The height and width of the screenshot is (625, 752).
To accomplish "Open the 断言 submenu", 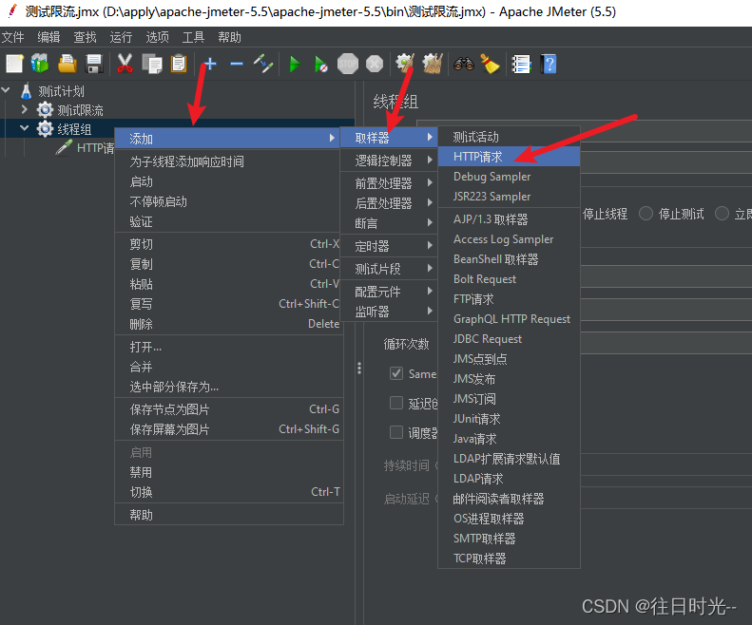I will coord(389,223).
